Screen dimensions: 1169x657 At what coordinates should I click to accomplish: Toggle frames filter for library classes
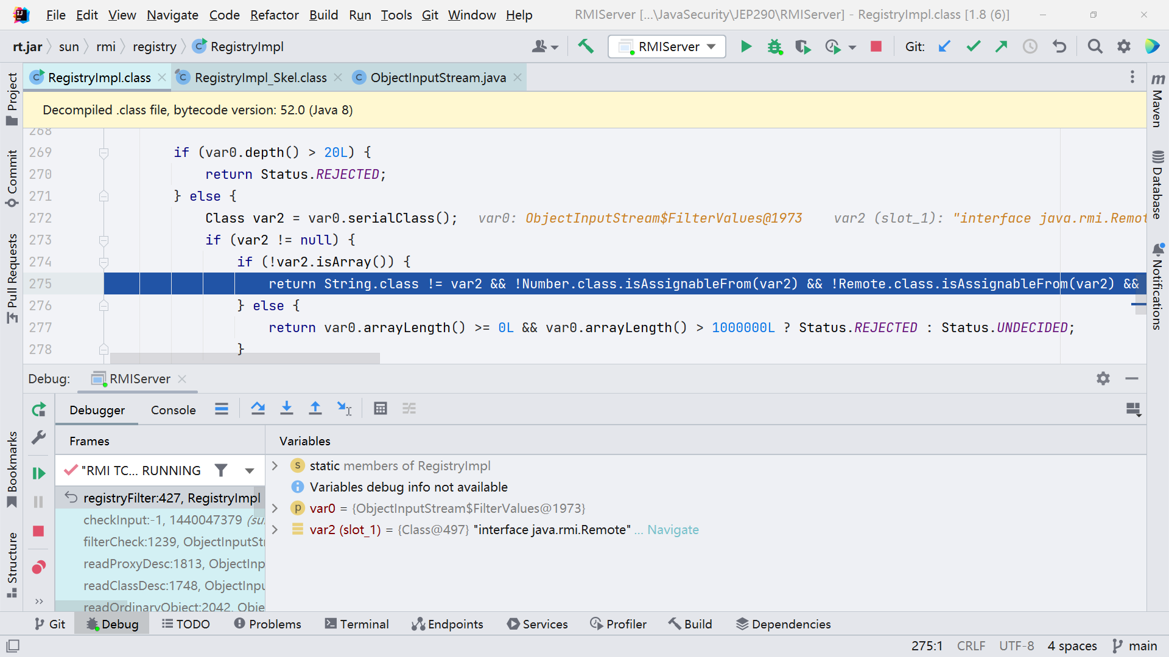[x=221, y=470]
